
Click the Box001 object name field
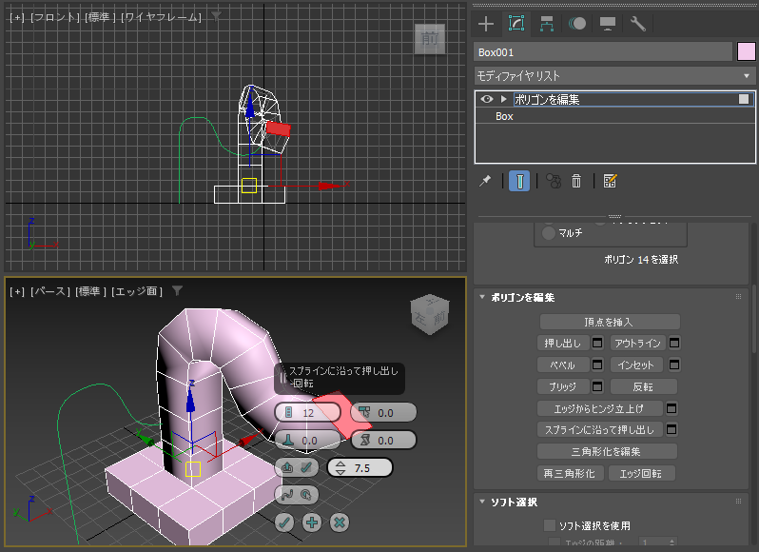(603, 52)
